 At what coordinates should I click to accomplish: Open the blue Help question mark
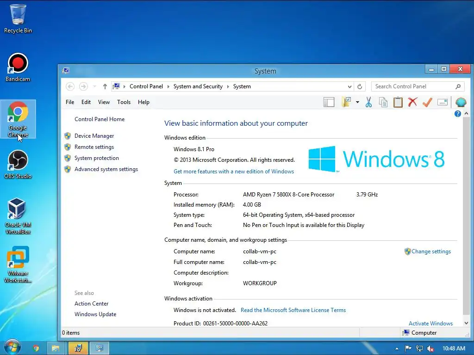(458, 114)
